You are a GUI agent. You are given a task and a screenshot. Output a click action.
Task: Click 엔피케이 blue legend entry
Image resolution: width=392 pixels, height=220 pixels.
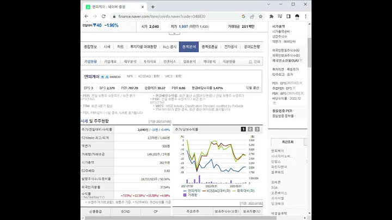tap(192, 191)
